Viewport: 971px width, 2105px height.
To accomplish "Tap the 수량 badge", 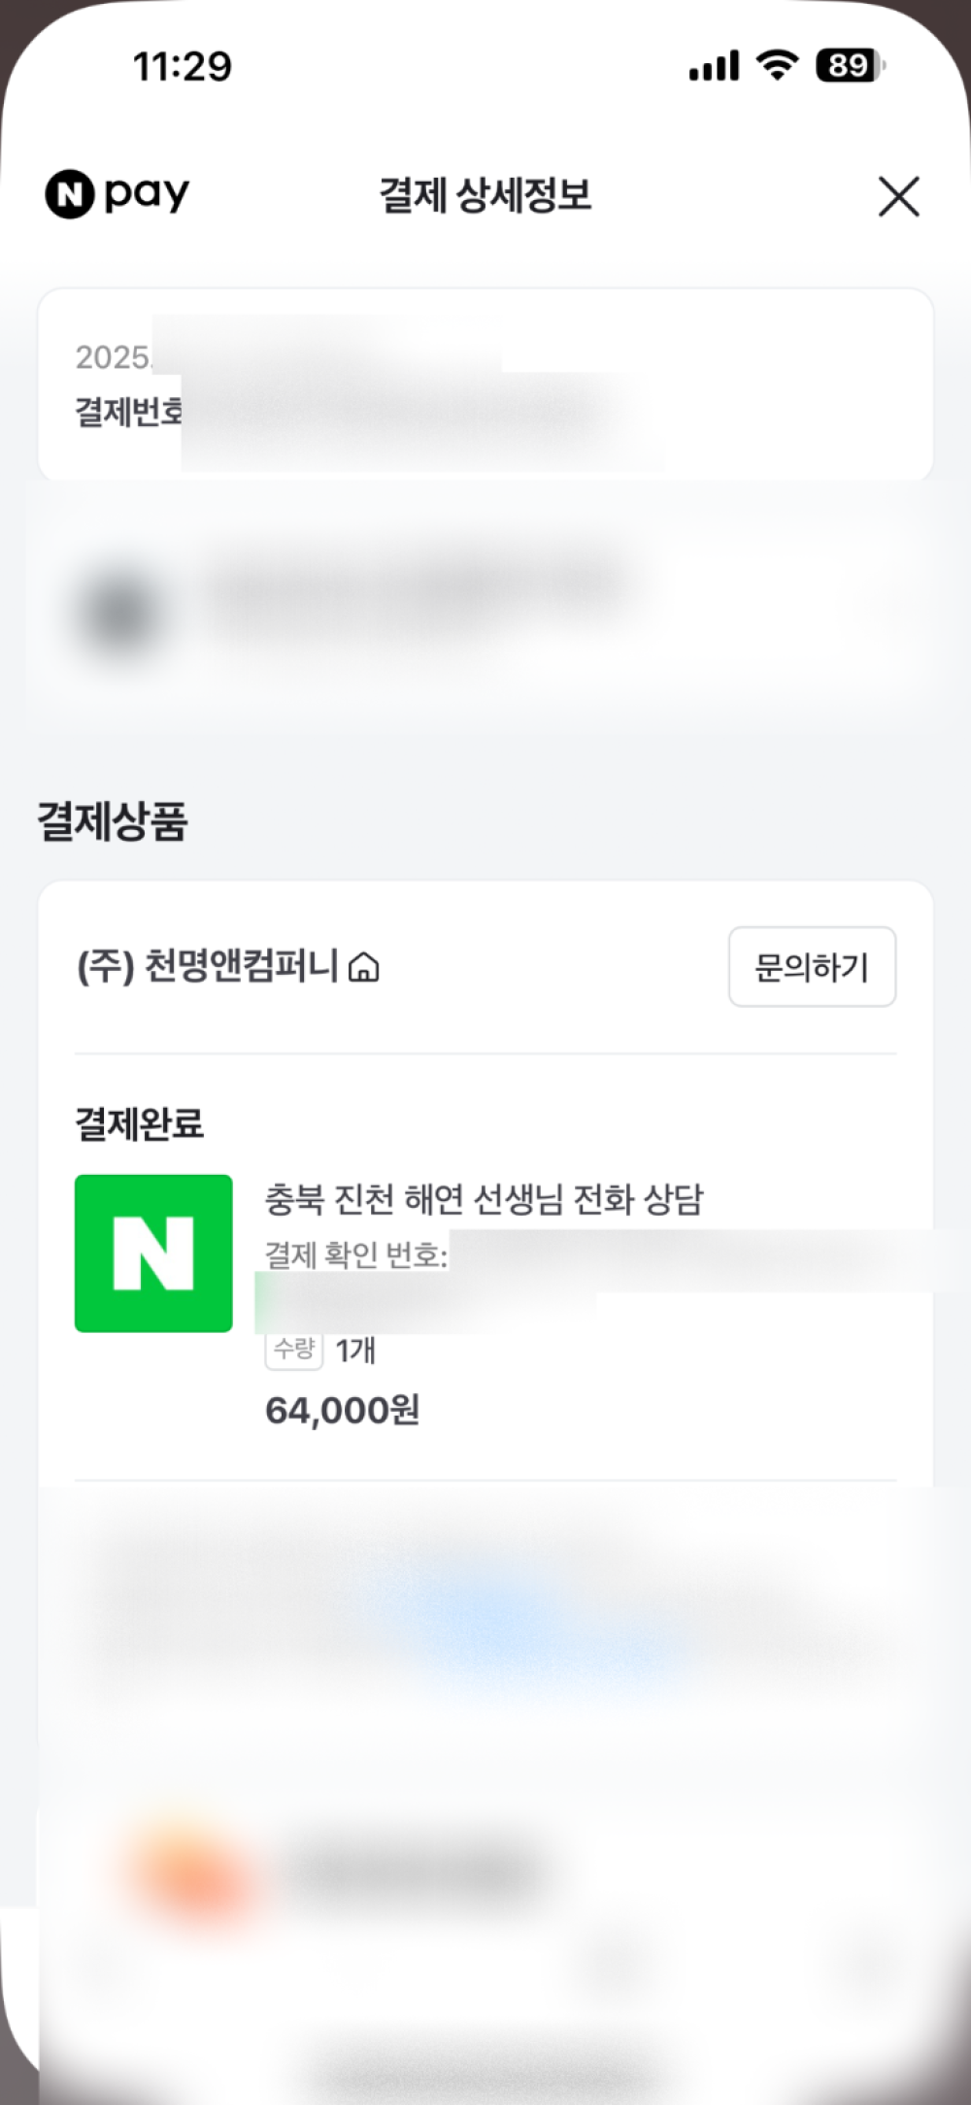I will point(293,1349).
